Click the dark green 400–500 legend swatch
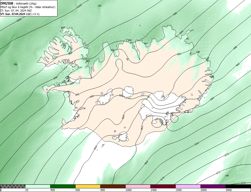 tap(63, 186)
